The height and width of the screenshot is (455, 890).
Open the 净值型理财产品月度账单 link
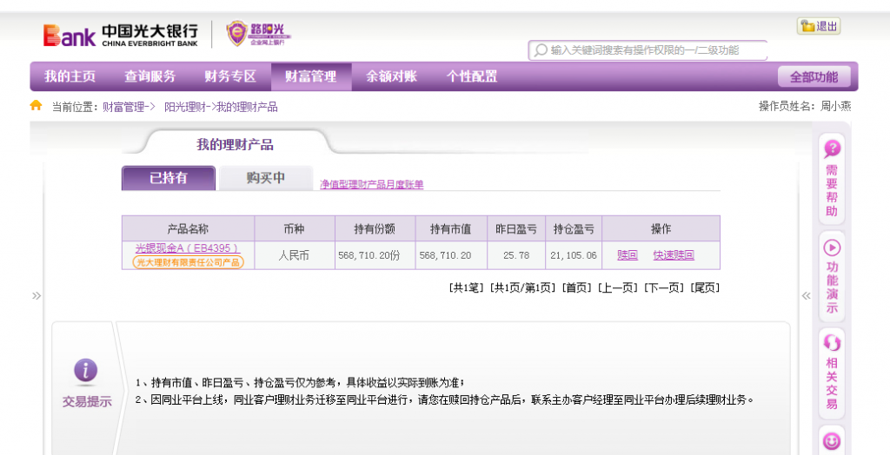371,184
